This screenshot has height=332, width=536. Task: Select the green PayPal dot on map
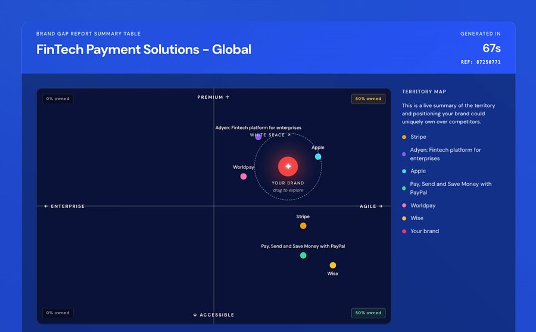pyautogui.click(x=303, y=255)
